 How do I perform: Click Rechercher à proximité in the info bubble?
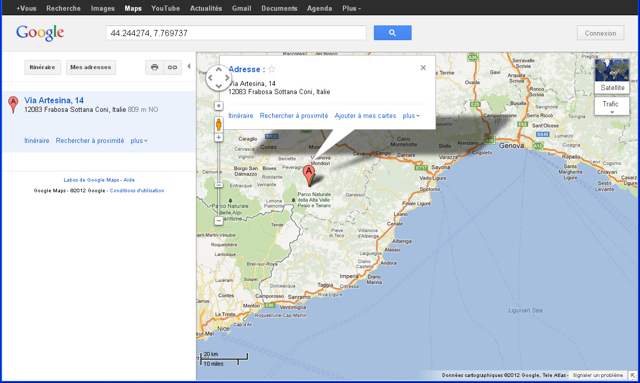pyautogui.click(x=294, y=116)
